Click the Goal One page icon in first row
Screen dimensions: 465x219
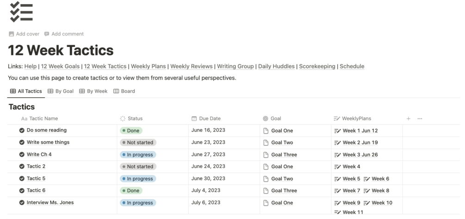click(266, 131)
